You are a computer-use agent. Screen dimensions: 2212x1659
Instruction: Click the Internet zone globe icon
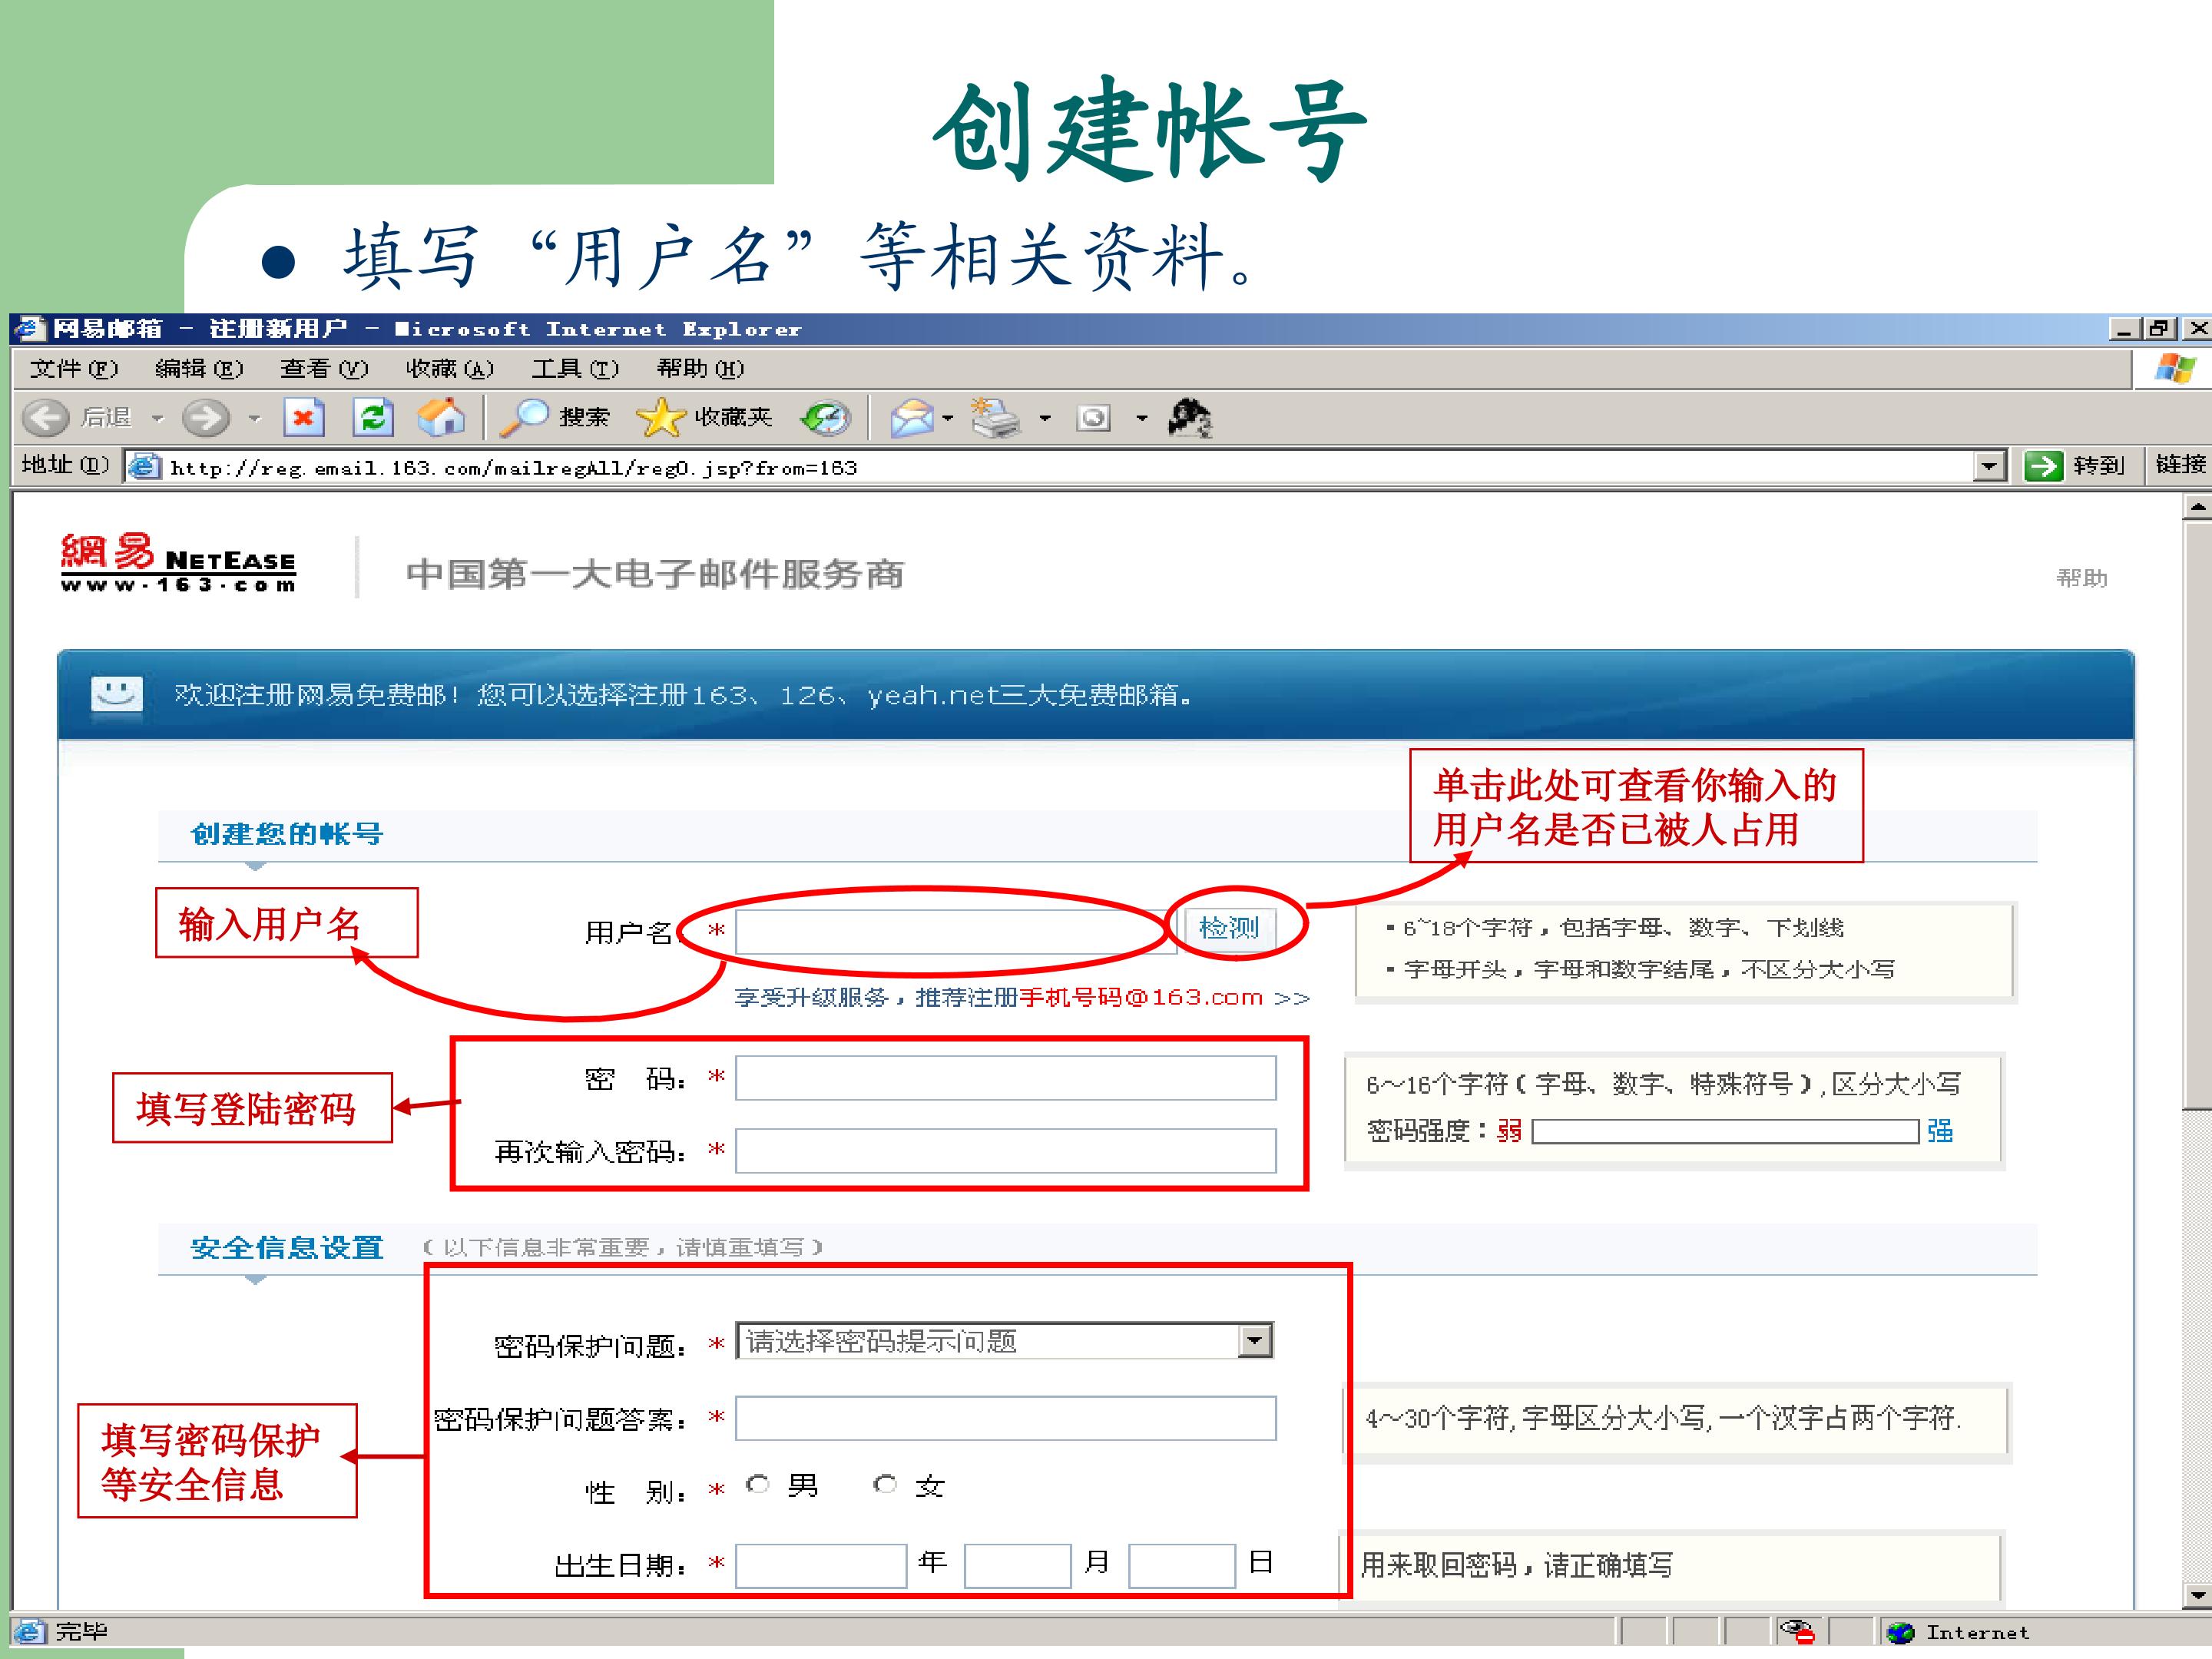point(1900,1632)
